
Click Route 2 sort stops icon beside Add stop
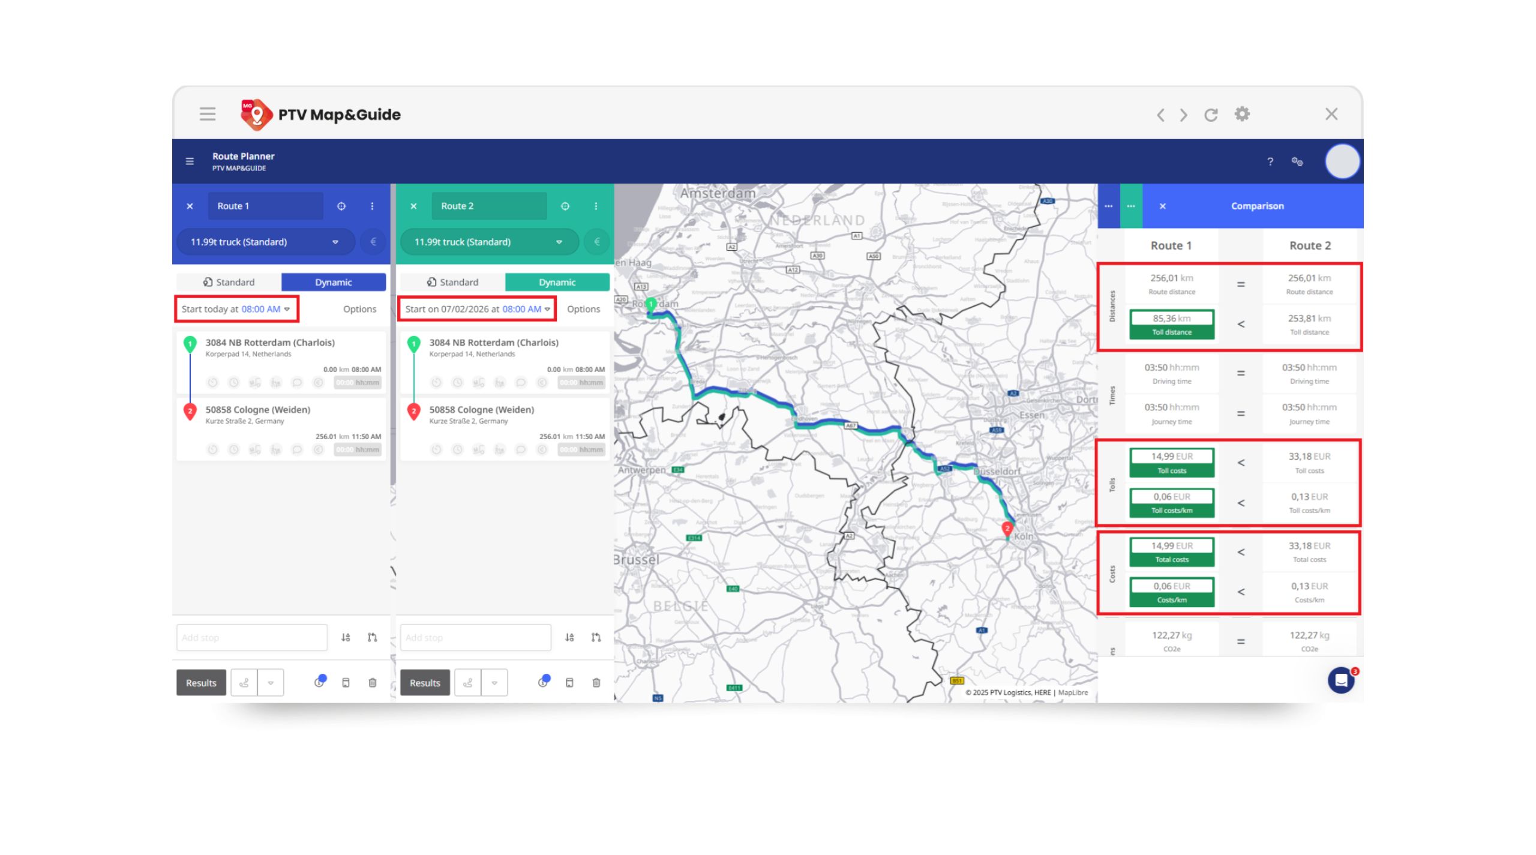tap(569, 637)
